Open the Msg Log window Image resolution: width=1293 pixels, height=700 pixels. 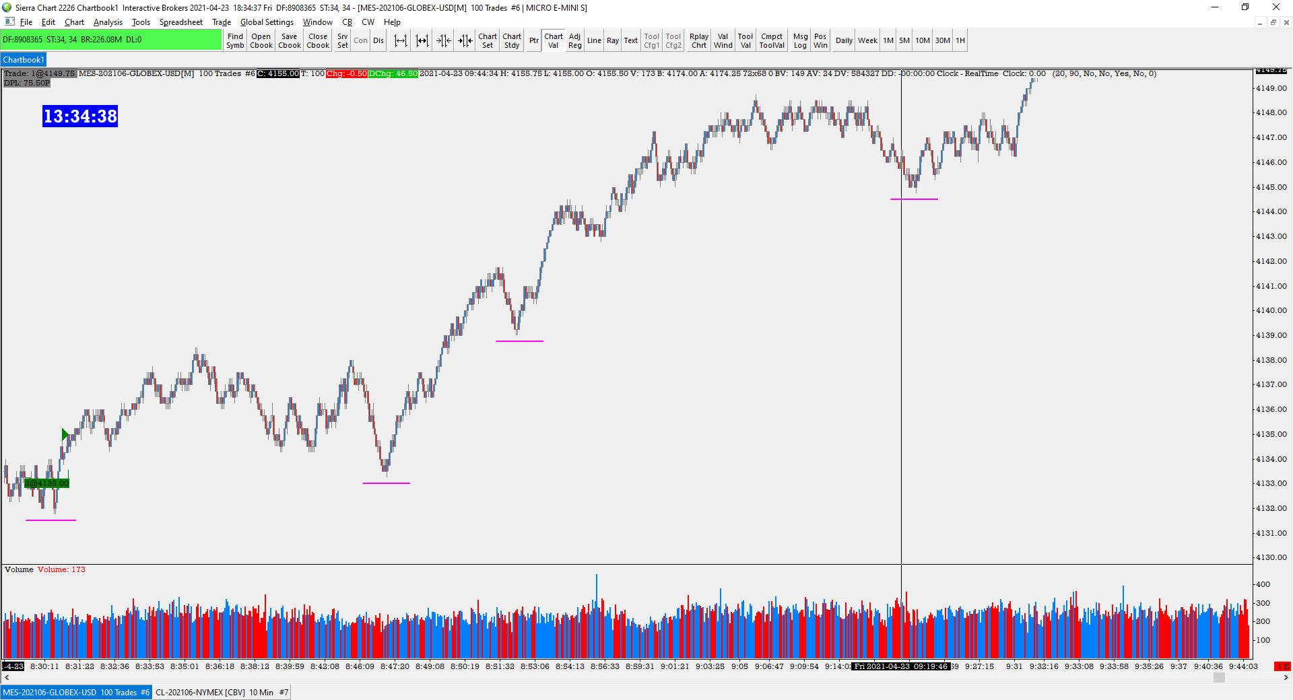[800, 41]
